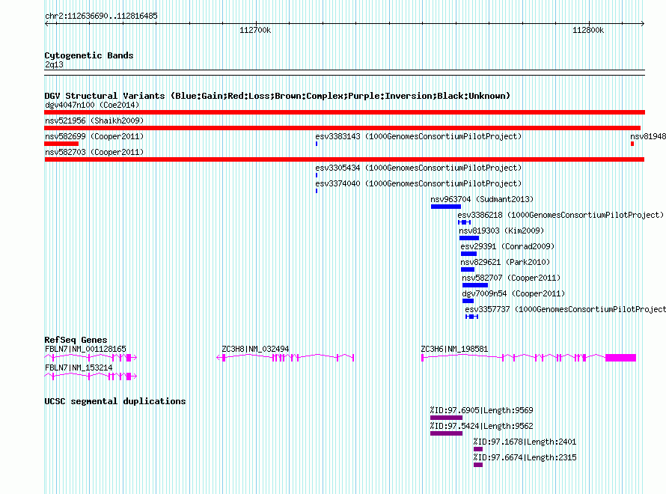Select the blue bar under nsv819303
The image size is (666, 494).
[x=469, y=238]
